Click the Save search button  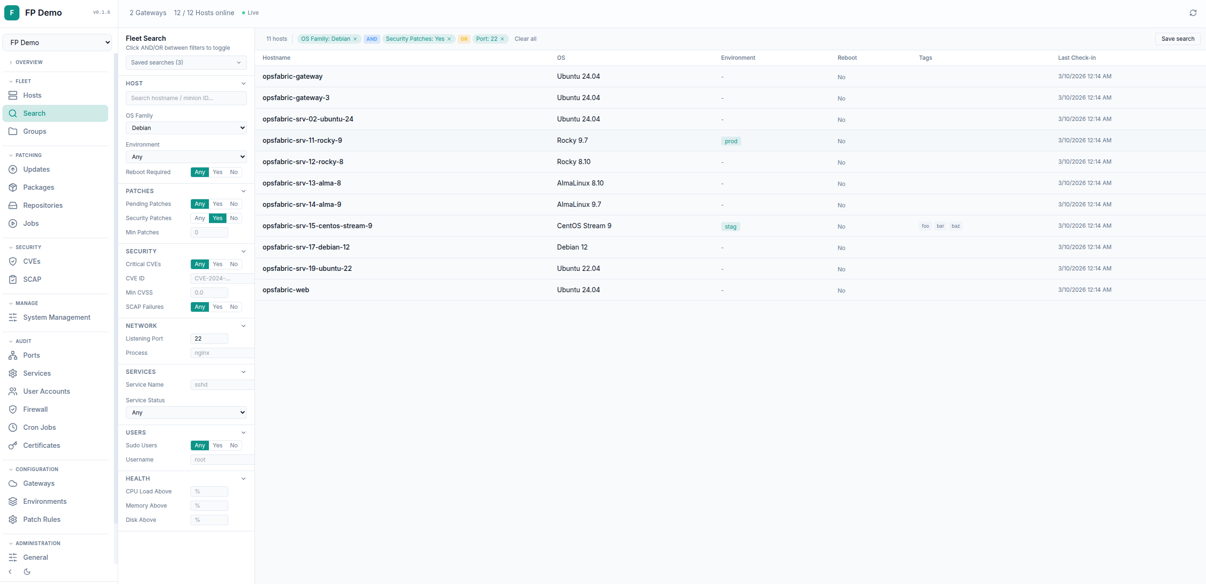1178,38
